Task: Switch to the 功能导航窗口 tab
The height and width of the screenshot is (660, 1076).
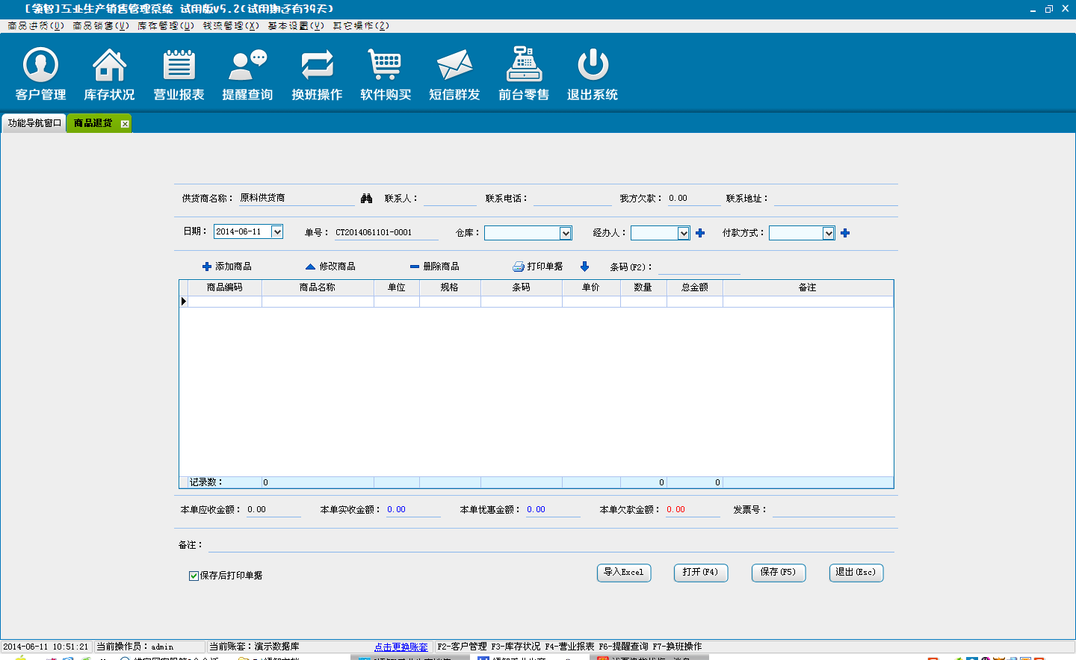Action: tap(34, 123)
